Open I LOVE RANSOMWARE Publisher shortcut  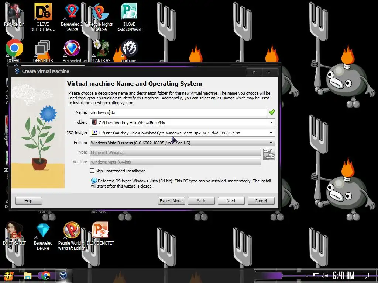(130, 17)
